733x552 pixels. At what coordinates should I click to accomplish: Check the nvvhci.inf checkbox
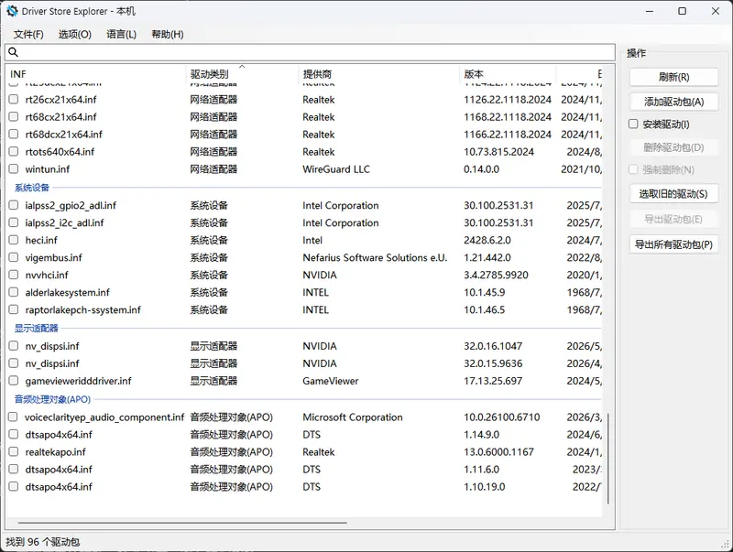pos(14,275)
